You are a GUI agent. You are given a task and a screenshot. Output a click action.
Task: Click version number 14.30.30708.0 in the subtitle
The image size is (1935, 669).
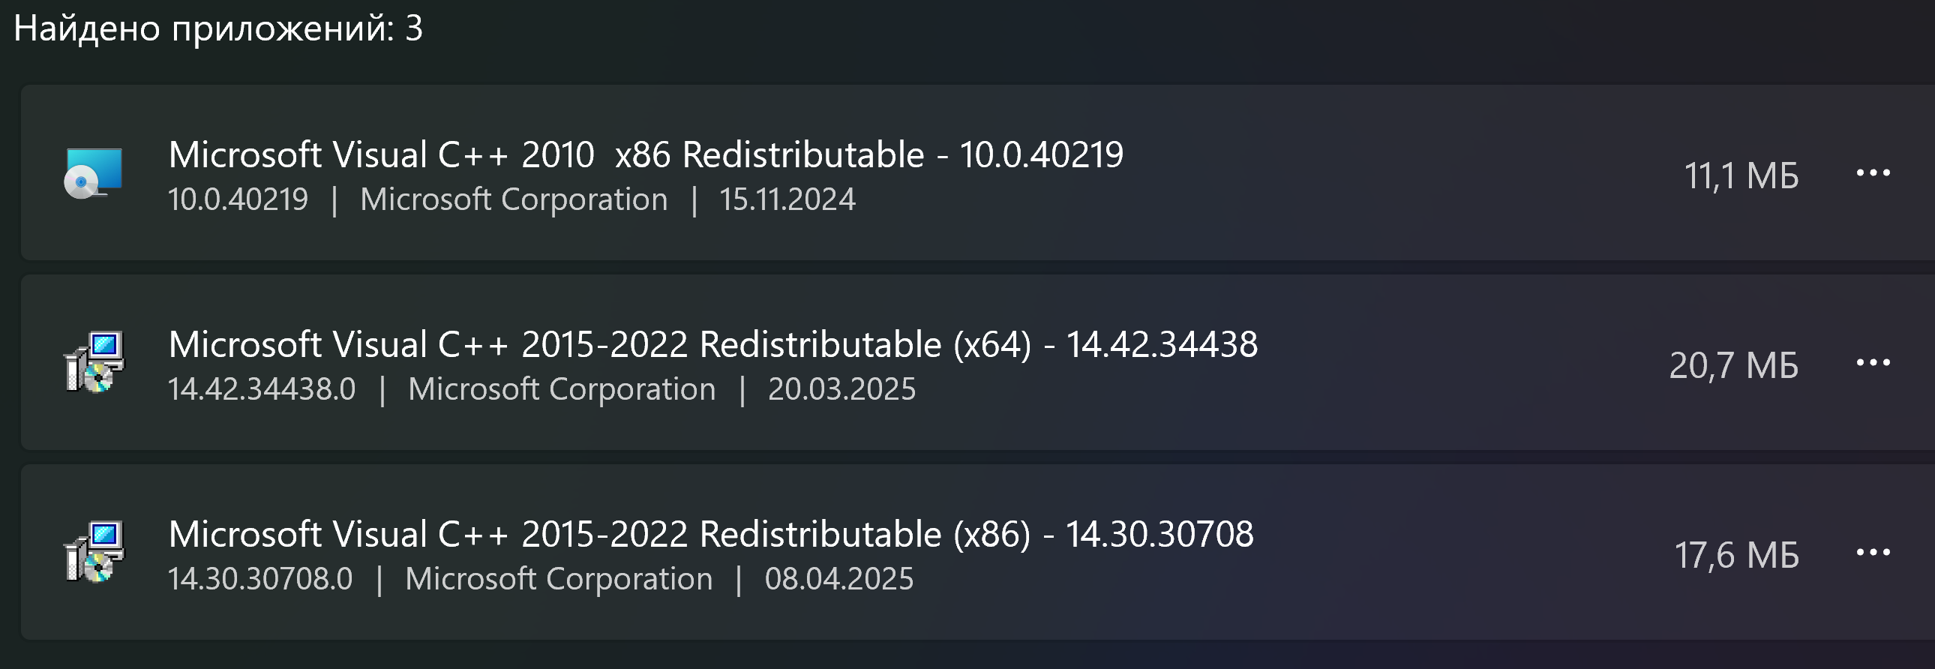(x=260, y=580)
